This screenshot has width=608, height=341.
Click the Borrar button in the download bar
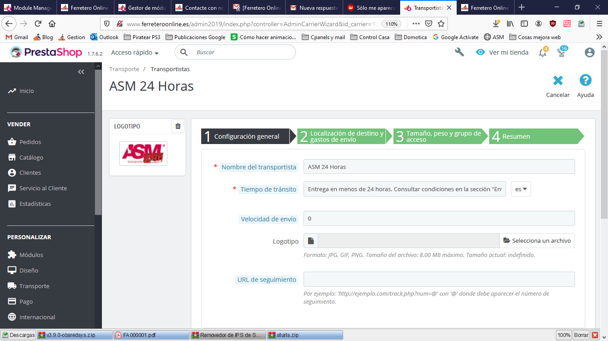[x=581, y=335]
